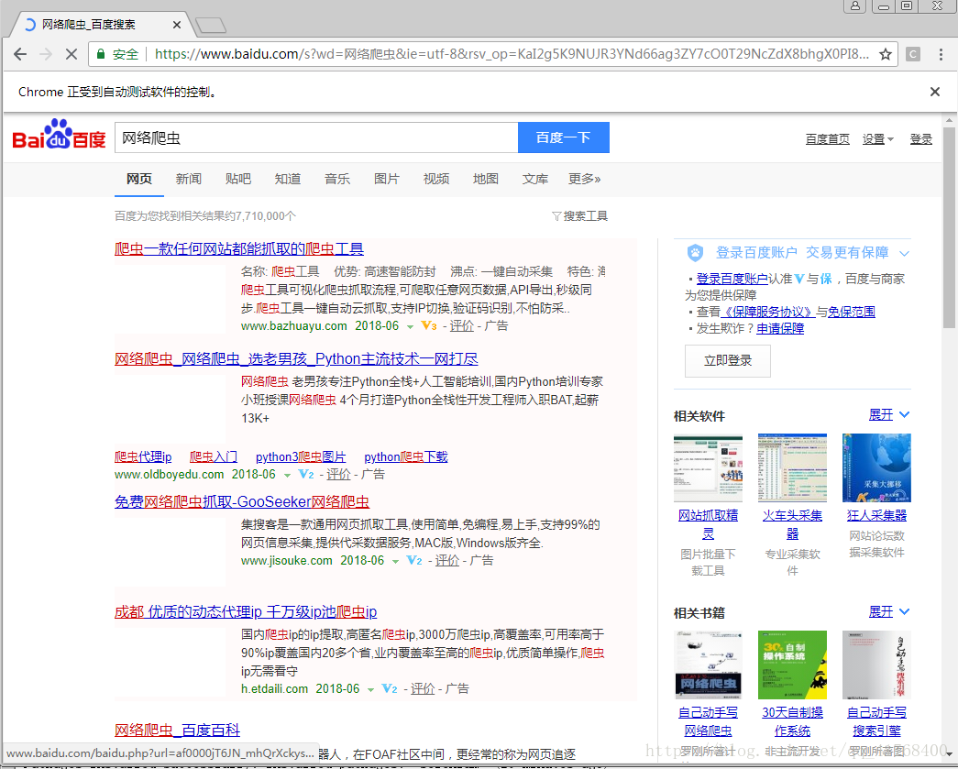Screen dimensions: 958x769
Task: Open dropdown arrow next to jisouke.com date
Action: click(395, 561)
